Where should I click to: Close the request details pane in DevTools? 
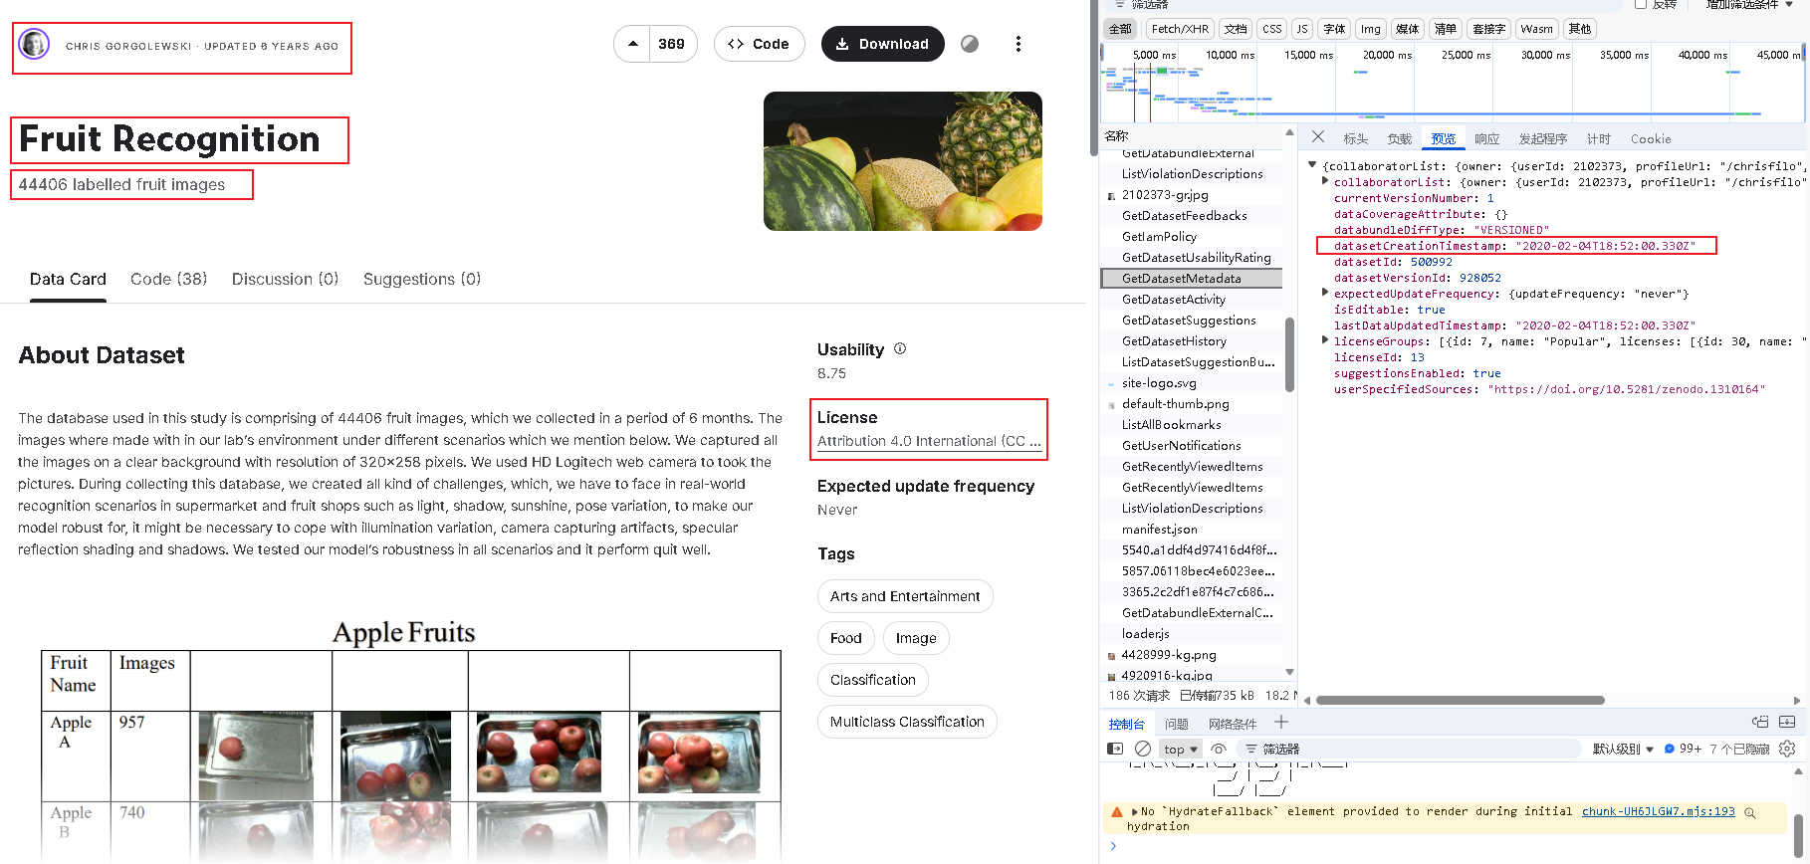point(1318,137)
